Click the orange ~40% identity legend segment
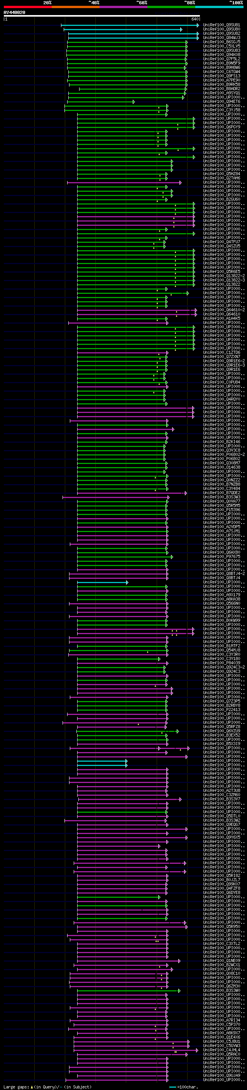 pos(76,7)
